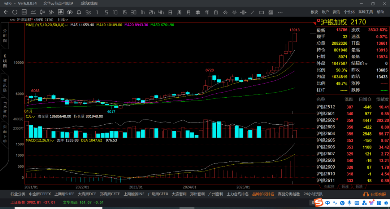This screenshot has width=390, height=209.
Task: Open the 系统工具 menu
Action: point(365,12)
